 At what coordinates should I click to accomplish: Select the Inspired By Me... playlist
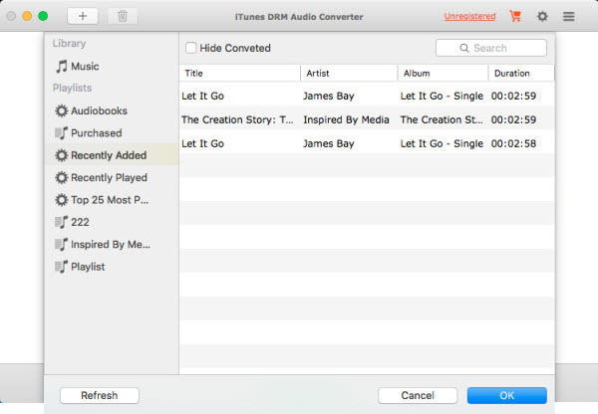pos(112,244)
